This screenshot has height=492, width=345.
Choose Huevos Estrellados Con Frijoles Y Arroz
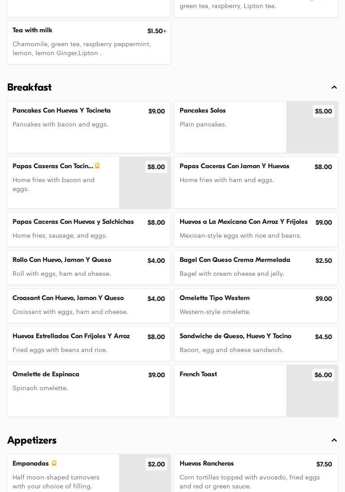tap(89, 344)
